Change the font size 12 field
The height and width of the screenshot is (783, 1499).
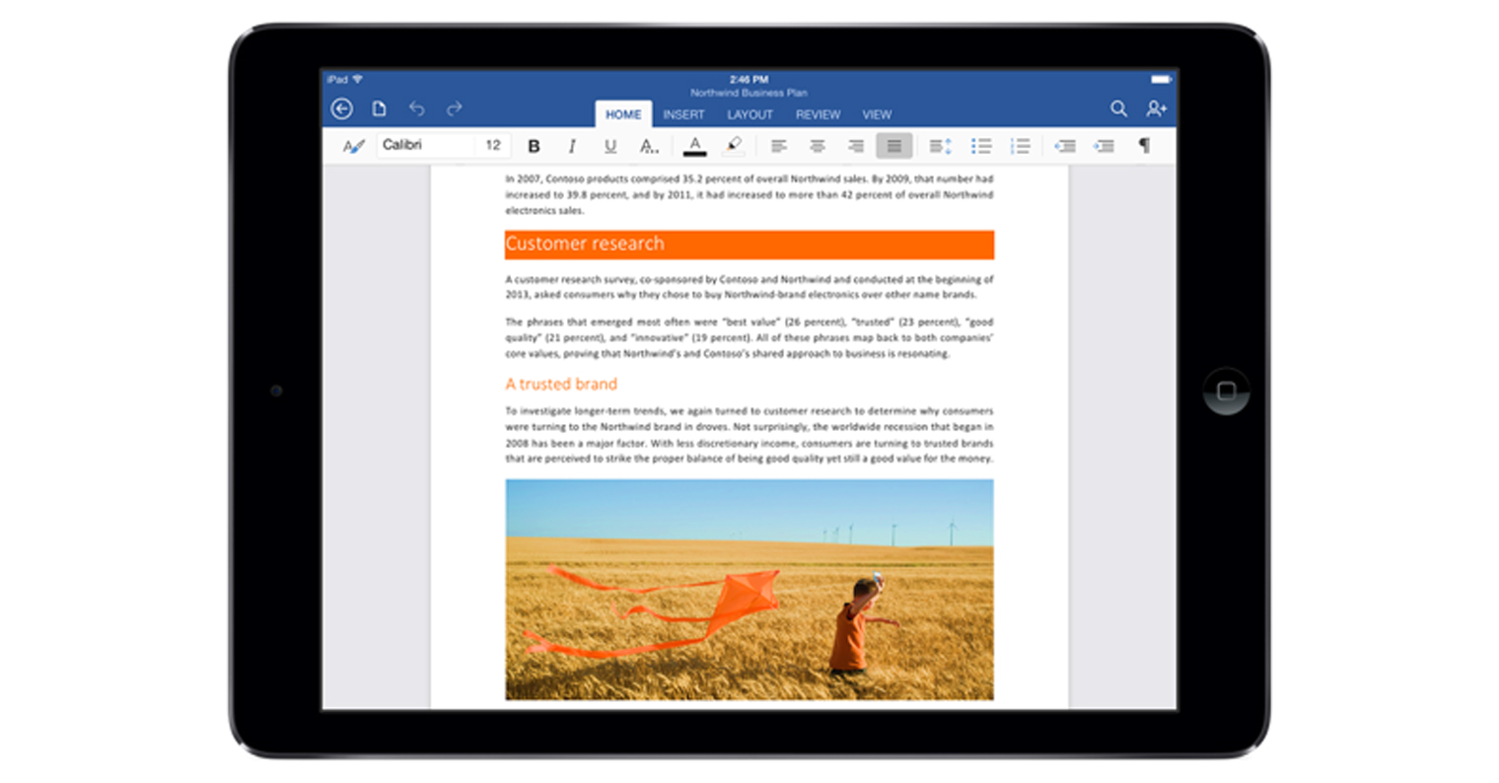pos(493,145)
